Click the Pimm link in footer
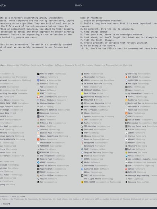This screenshot has width=157, height=209. (x=23, y=197)
